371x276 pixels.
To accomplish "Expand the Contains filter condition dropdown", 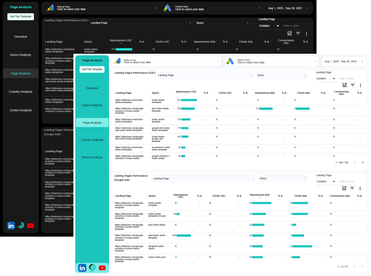I will [x=326, y=78].
